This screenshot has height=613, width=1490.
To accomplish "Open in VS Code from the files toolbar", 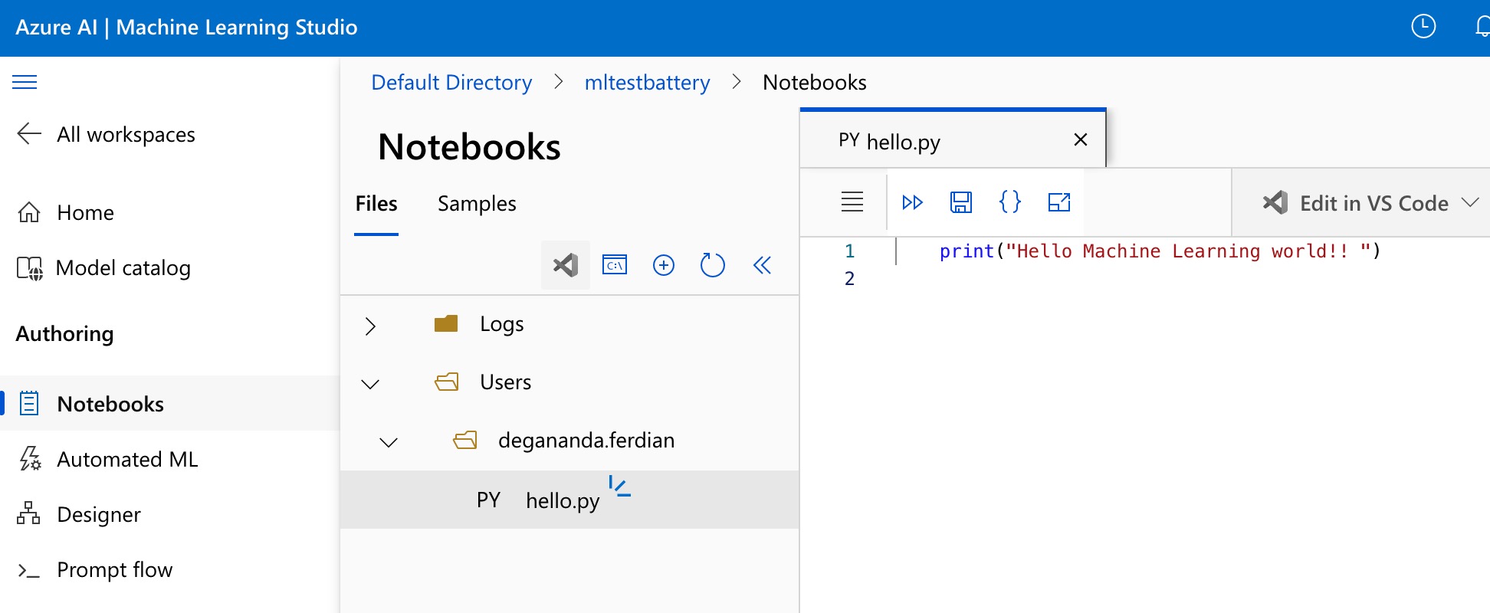I will tap(566, 265).
